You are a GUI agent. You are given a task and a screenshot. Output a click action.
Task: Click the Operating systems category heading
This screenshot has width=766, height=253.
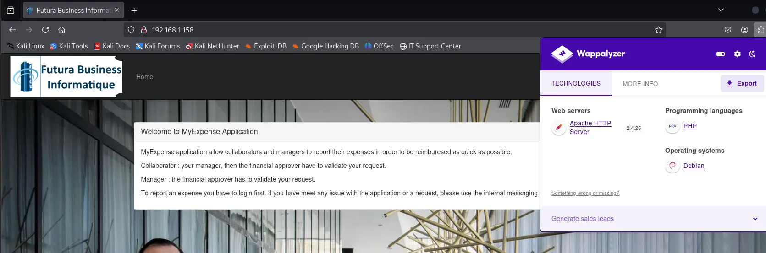(x=694, y=151)
